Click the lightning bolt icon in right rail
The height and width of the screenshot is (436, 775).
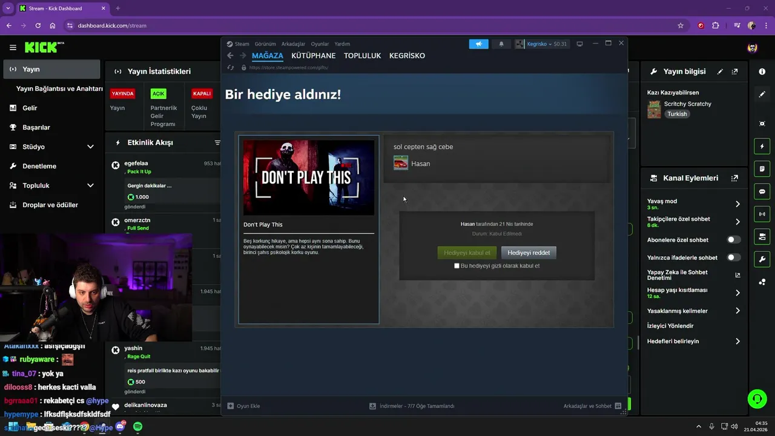[762, 146]
